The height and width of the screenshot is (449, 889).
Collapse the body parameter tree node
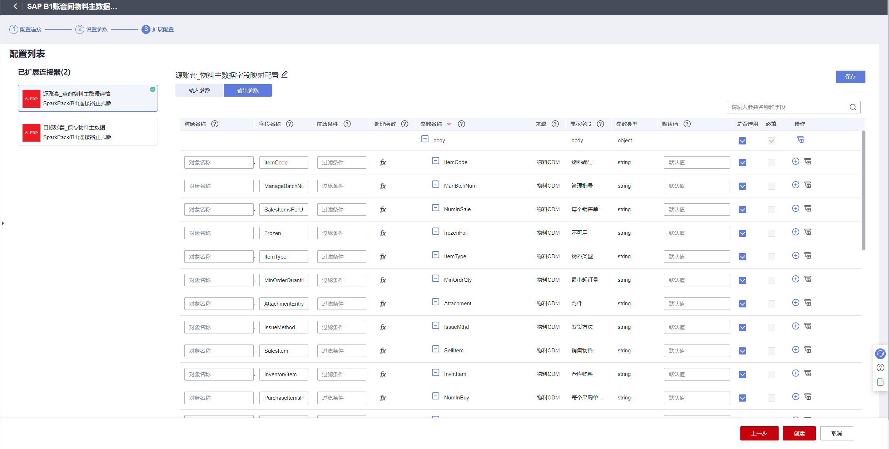click(424, 139)
